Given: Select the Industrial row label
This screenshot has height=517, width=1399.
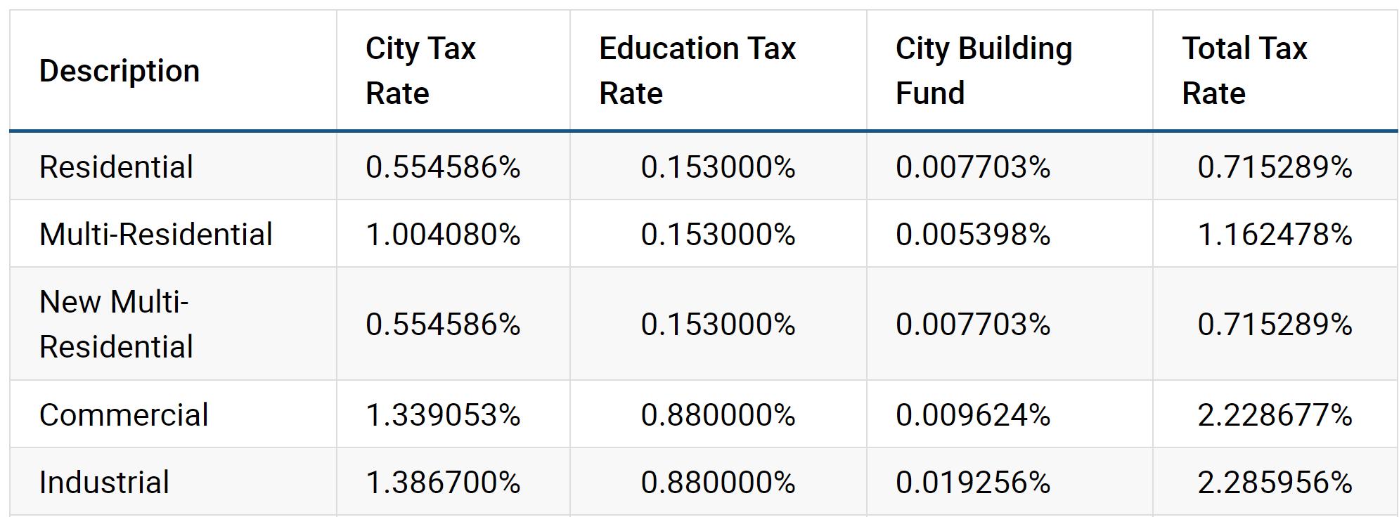Looking at the screenshot, I should [x=104, y=483].
